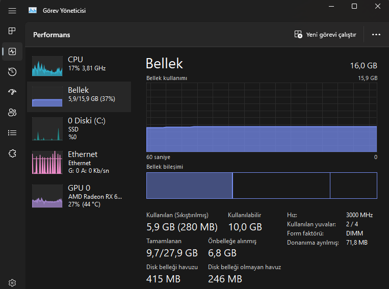
Task: Open the App history page icon
Action: [12, 72]
